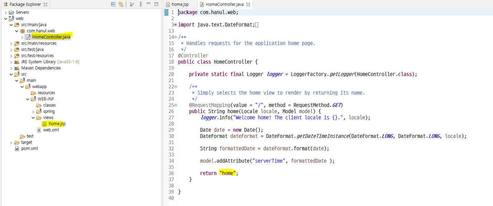
Task: Select HomeController.java in Package Explorer
Action: pos(51,37)
